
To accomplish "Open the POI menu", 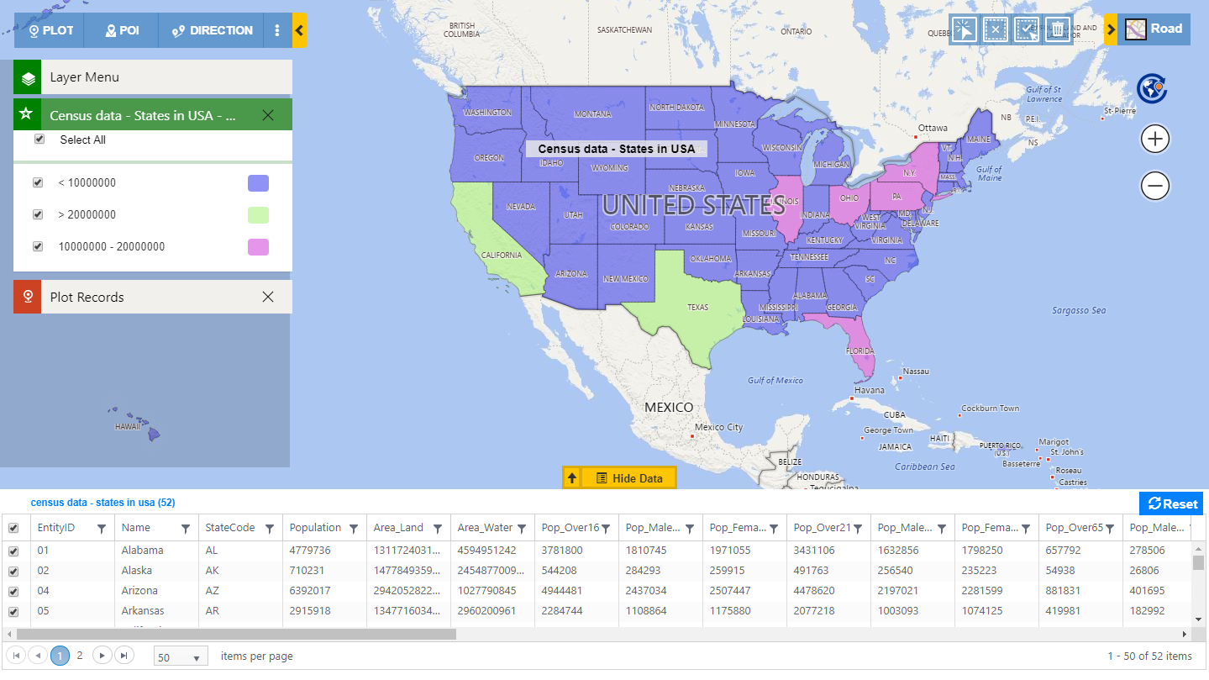I will [x=122, y=30].
